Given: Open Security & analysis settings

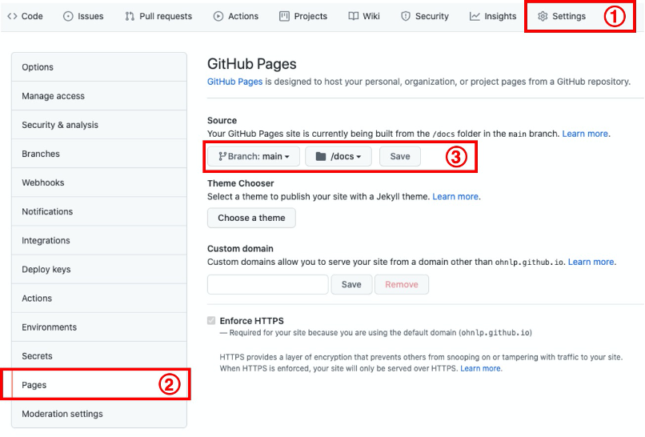Looking at the screenshot, I should coord(99,125).
